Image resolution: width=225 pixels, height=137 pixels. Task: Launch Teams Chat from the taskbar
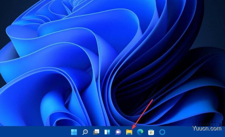click(118, 132)
